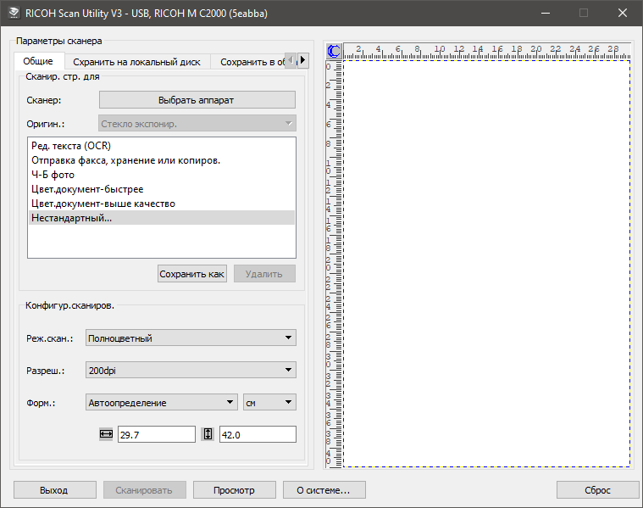Open the Форм. Автоопределение dropdown
This screenshot has height=508, width=643.
pyautogui.click(x=162, y=403)
